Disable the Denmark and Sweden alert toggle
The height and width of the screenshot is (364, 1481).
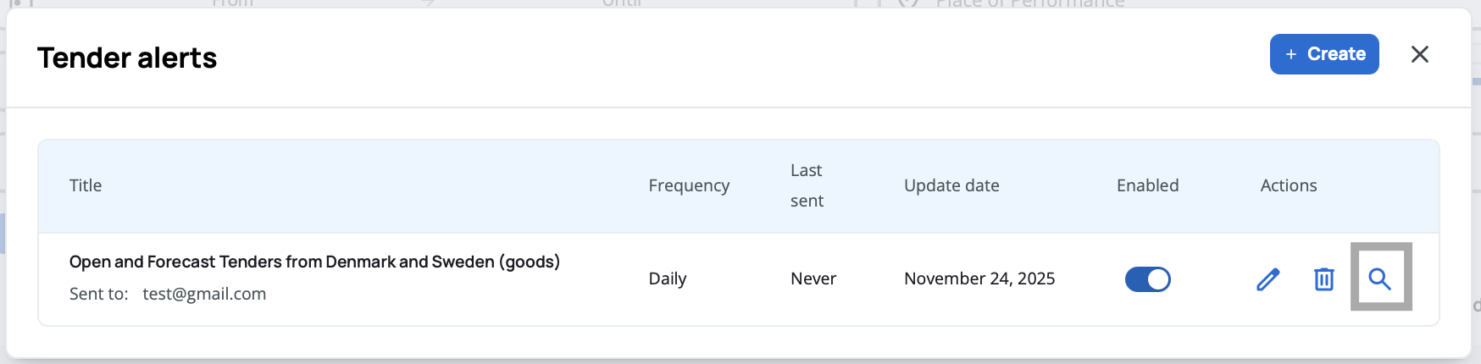tap(1147, 279)
